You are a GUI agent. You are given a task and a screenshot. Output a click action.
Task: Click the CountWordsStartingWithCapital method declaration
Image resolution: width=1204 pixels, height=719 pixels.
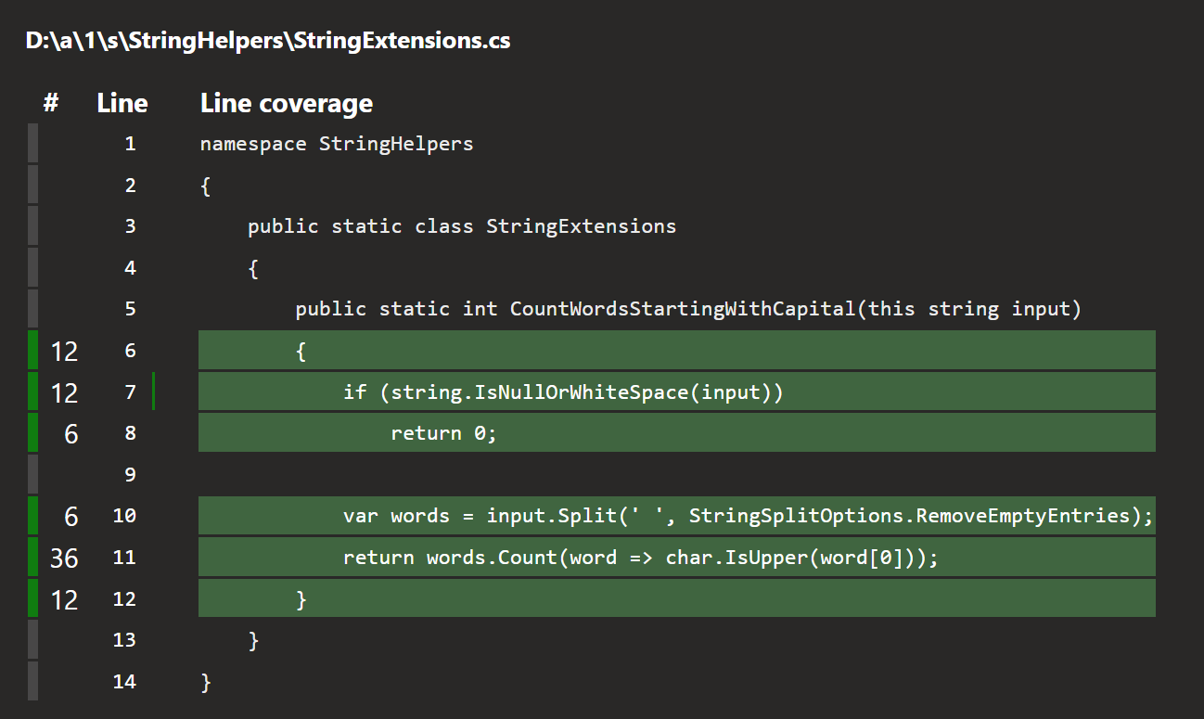pyautogui.click(x=688, y=309)
